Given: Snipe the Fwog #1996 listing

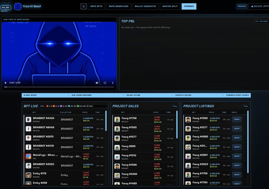Looking at the screenshot, I should 237,119.
